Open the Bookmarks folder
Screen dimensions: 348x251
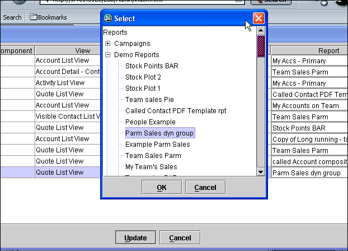(48, 17)
